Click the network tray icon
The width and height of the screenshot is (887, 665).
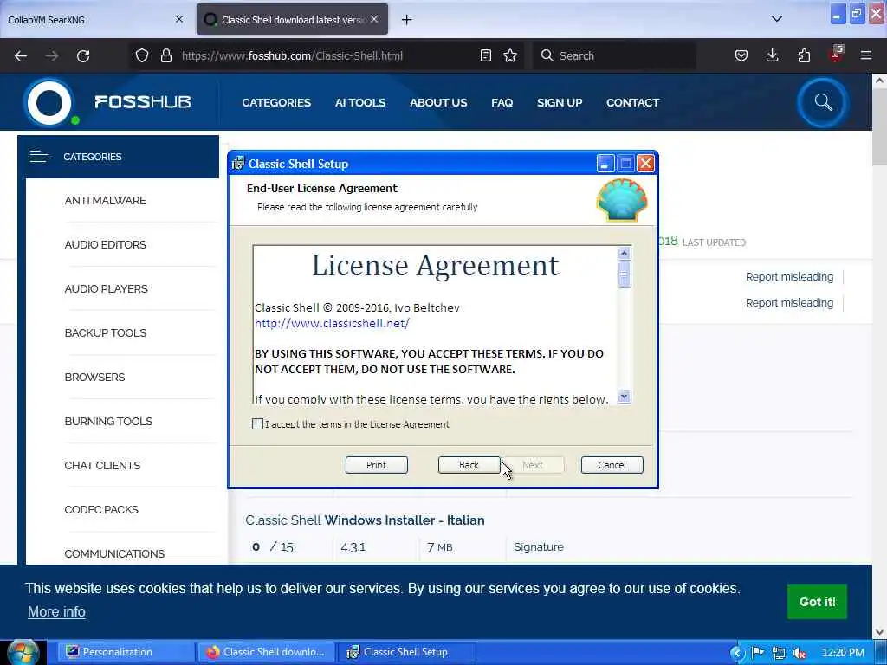[x=779, y=653]
